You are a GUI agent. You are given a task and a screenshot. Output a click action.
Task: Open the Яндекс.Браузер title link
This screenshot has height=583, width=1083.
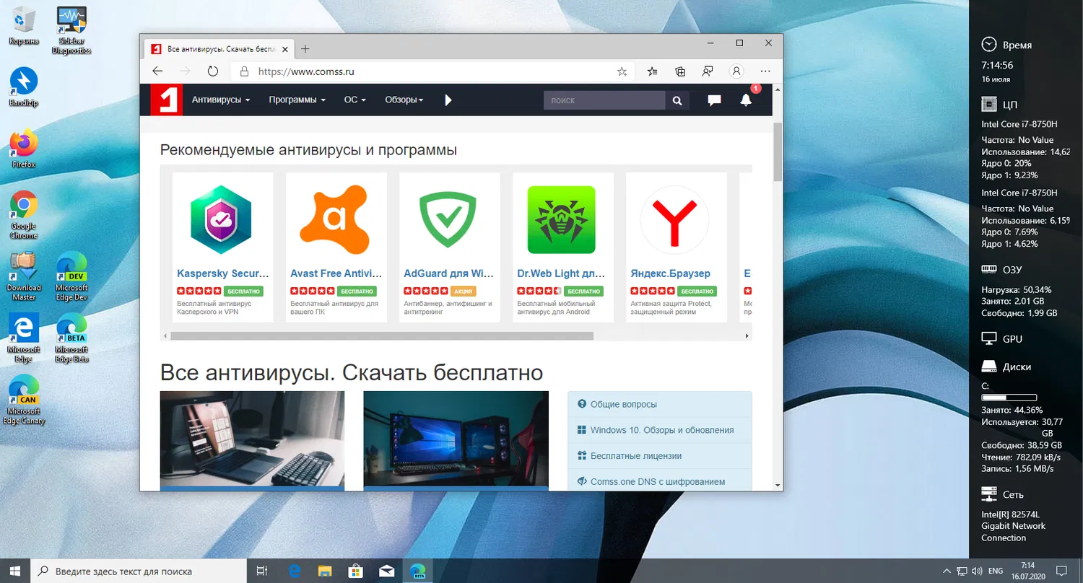click(x=670, y=273)
